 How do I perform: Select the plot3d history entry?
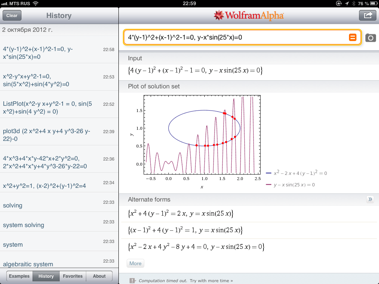pos(46,135)
